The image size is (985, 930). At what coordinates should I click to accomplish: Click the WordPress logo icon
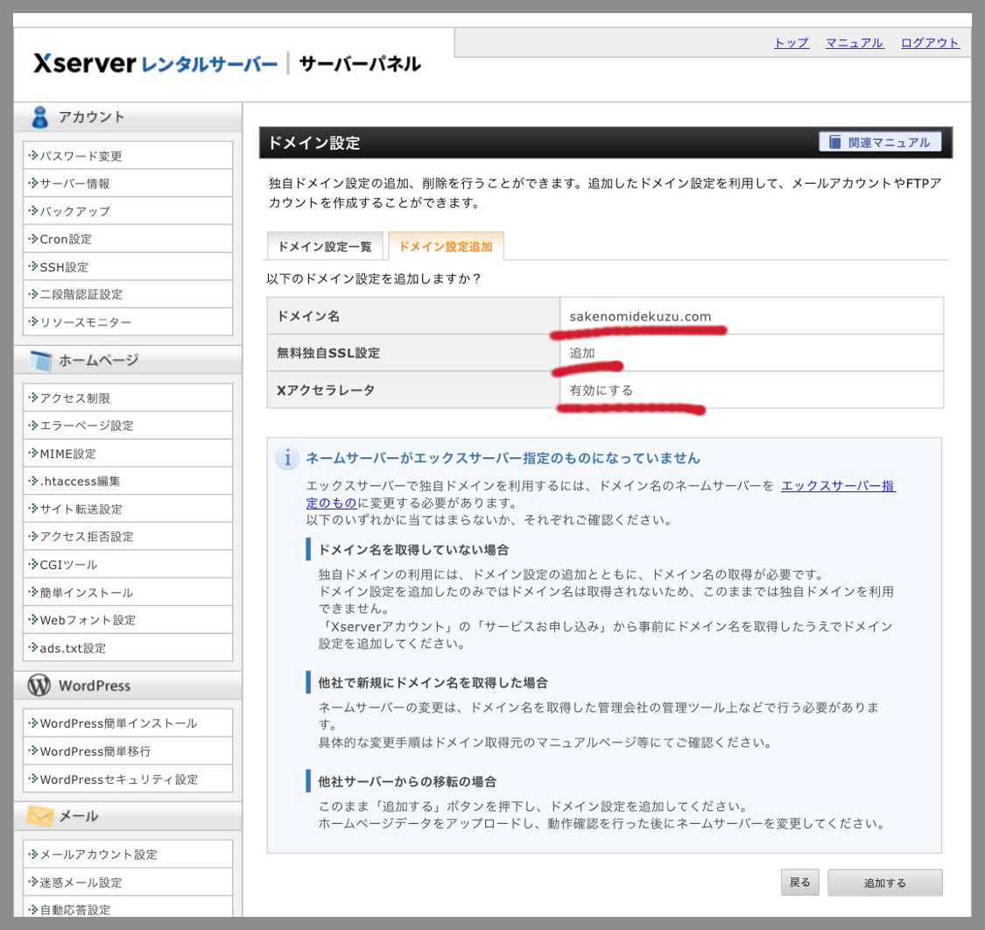39,685
